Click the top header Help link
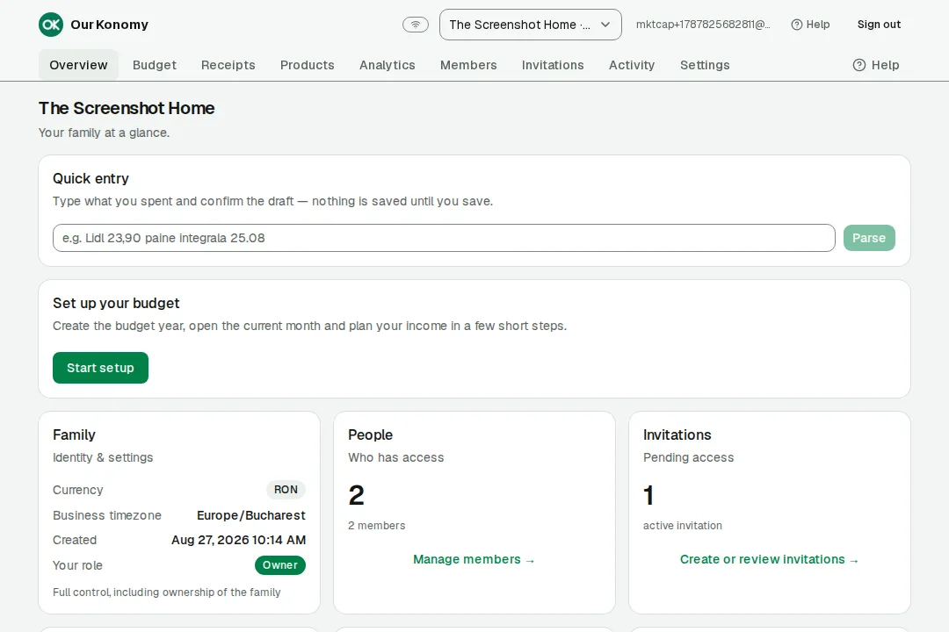This screenshot has height=632, width=949. pyautogui.click(x=810, y=25)
